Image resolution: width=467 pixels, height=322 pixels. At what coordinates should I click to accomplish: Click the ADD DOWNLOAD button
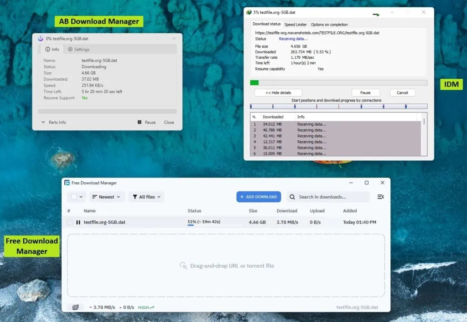pos(259,197)
